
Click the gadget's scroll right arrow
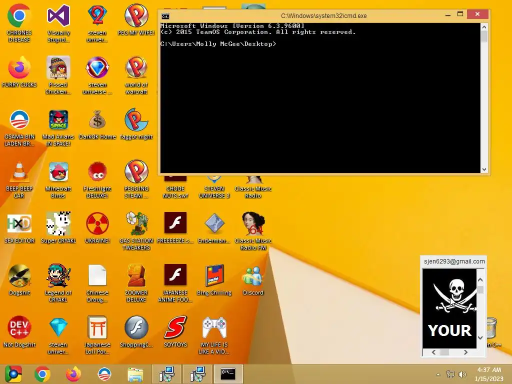(x=465, y=352)
